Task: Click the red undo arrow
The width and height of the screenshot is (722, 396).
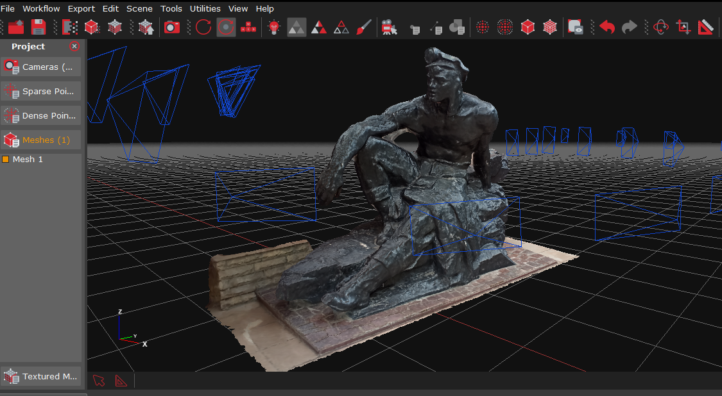Action: (x=607, y=27)
